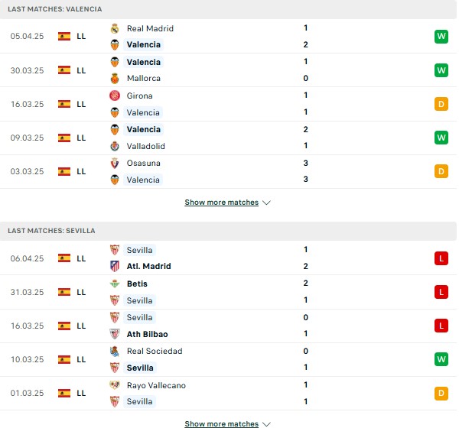Click the Ath Bilbao club crest
The image size is (459, 441).
115,334
